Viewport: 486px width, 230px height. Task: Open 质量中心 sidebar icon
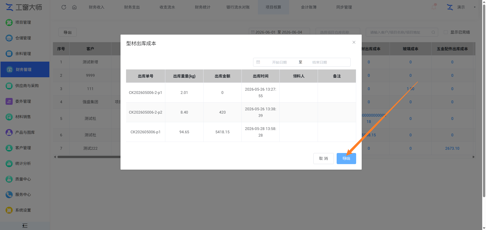[x=9, y=179]
